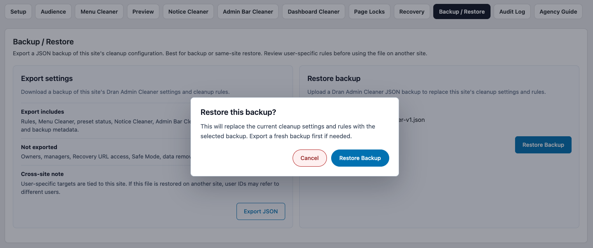Click Restore Backup button in Restore backup panel
This screenshot has height=248, width=593.
pos(543,145)
